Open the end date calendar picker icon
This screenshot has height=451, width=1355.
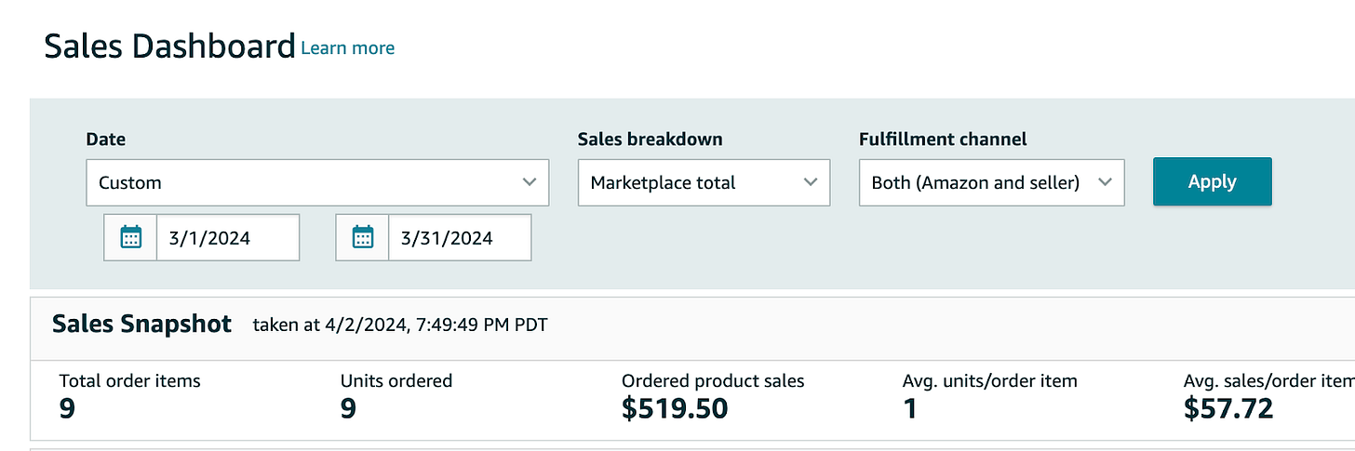coord(363,238)
